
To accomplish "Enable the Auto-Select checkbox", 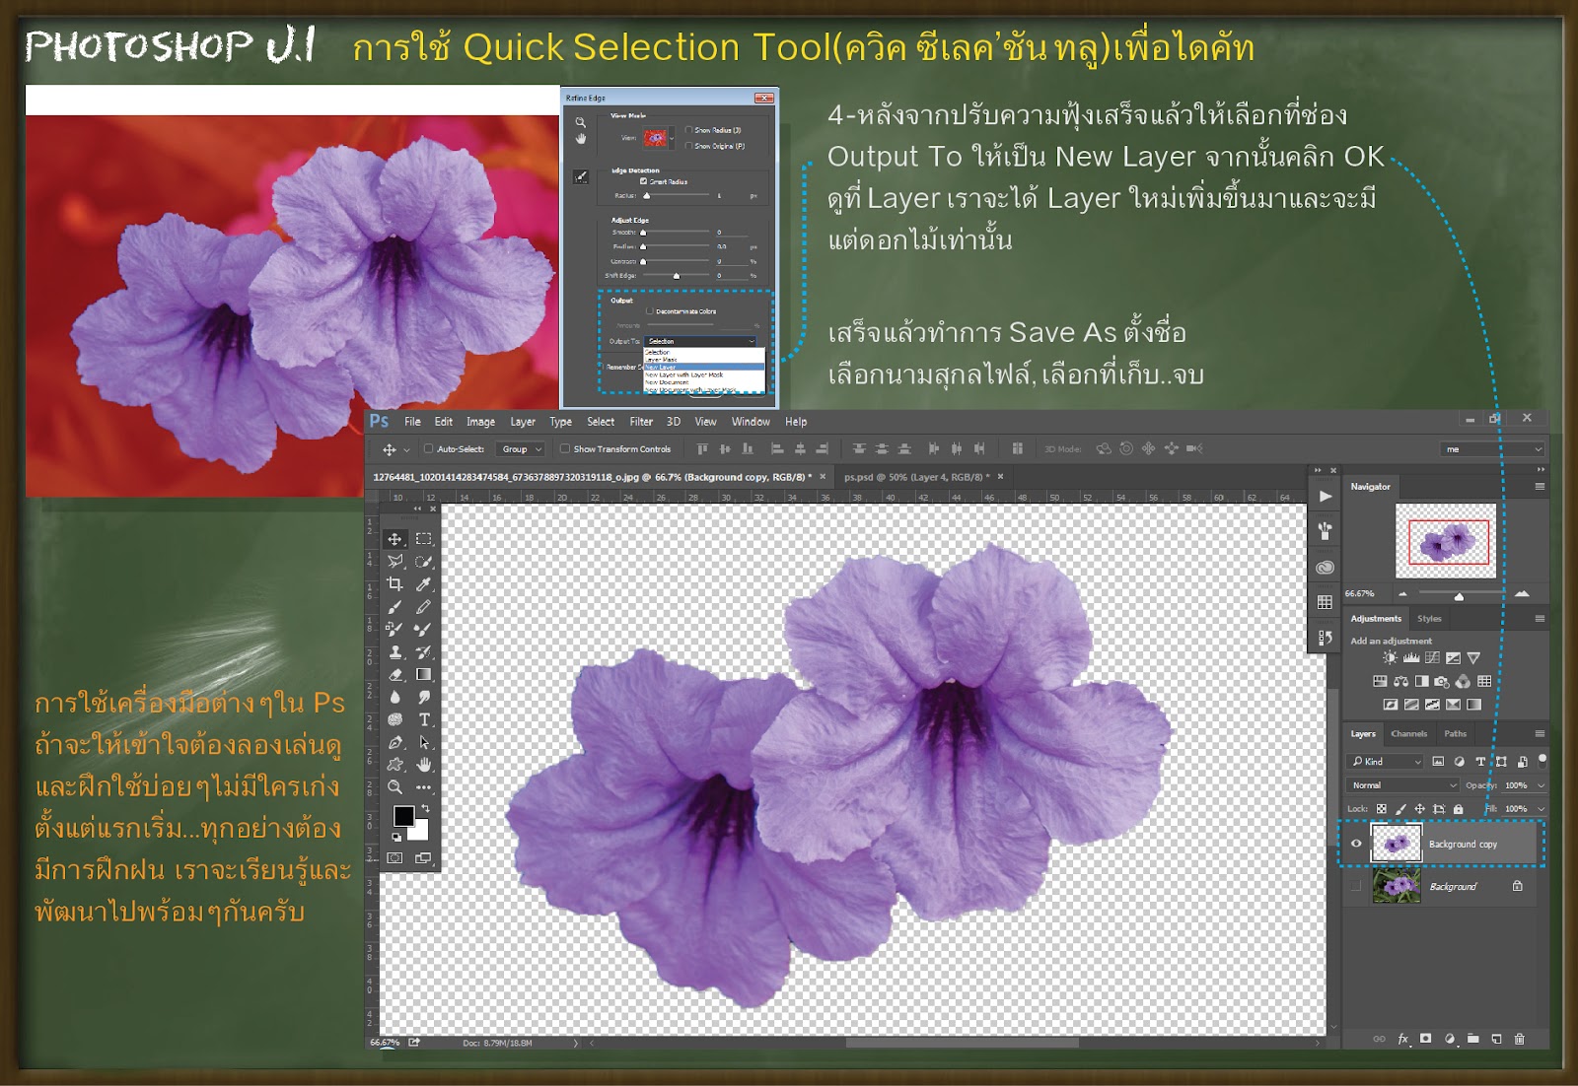I will pos(428,448).
